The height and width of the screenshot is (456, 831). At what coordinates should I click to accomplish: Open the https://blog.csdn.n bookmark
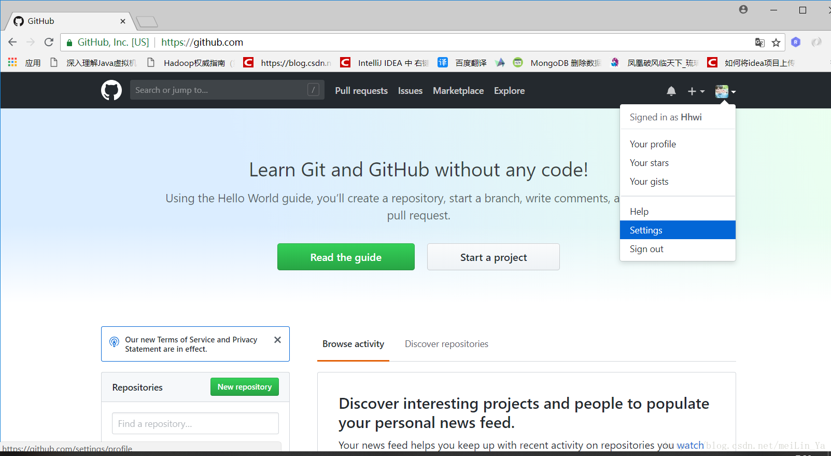coord(288,63)
